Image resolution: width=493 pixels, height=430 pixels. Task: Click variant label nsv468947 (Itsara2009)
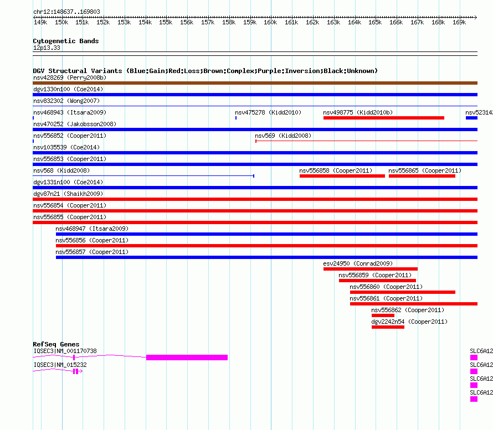click(x=92, y=229)
